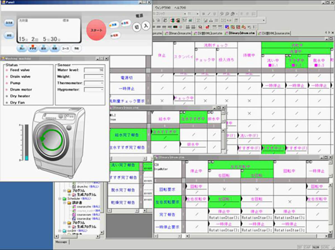Turn power off with 切 button
The image size is (335, 250).
pyautogui.click(x=137, y=27)
